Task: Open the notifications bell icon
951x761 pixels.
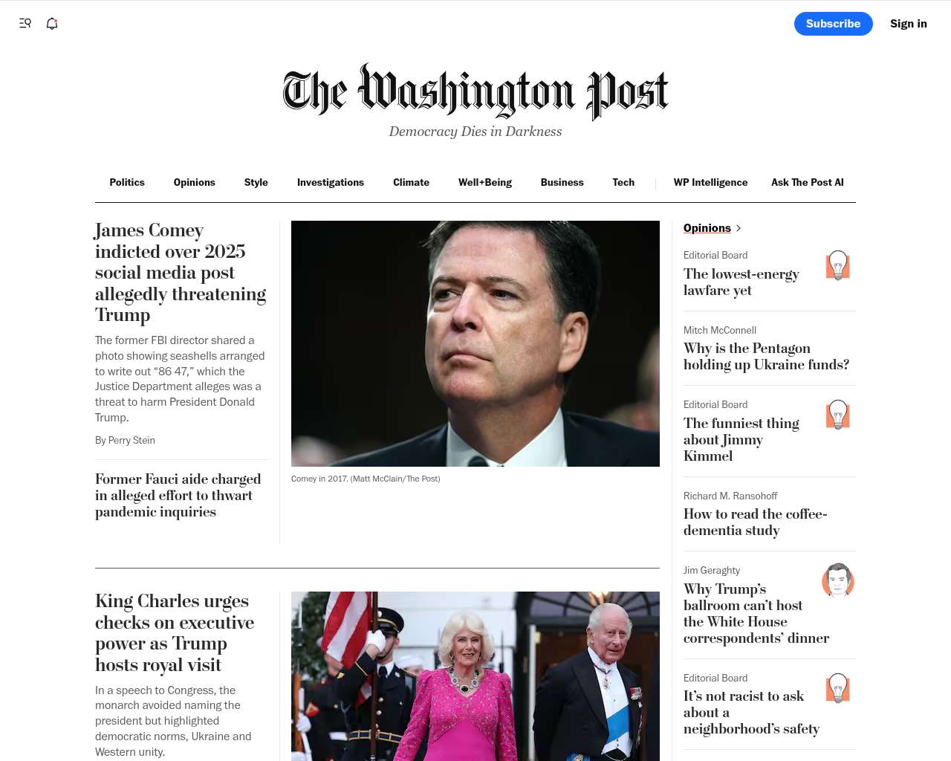Action: point(52,23)
